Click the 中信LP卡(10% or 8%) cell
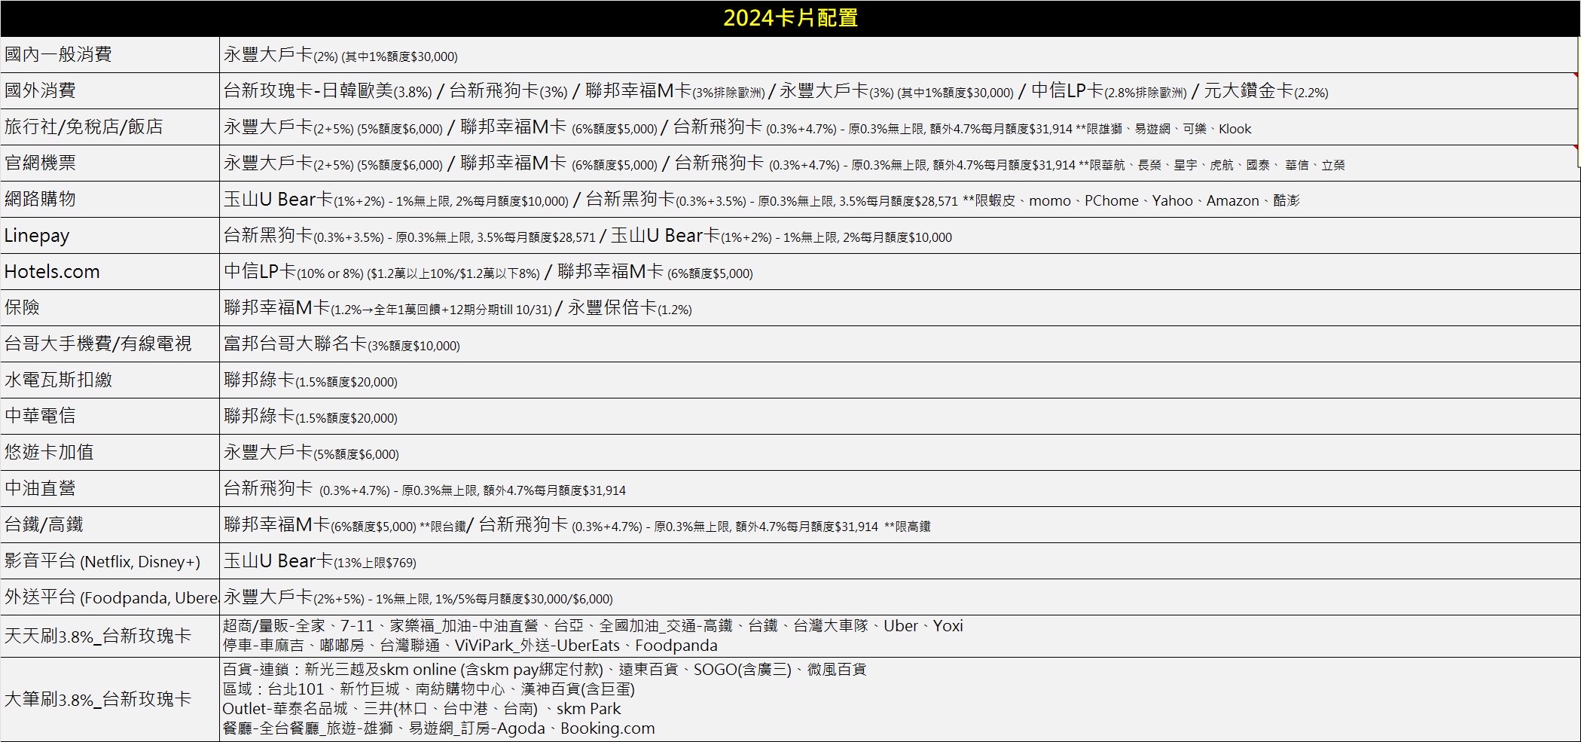Image resolution: width=1581 pixels, height=742 pixels. point(899,271)
